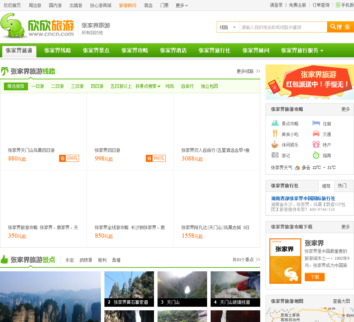Click the 张家界黄石寨索道 attraction thumbnail
This screenshot has height=322, width=354.
pyautogui.click(x=129, y=289)
